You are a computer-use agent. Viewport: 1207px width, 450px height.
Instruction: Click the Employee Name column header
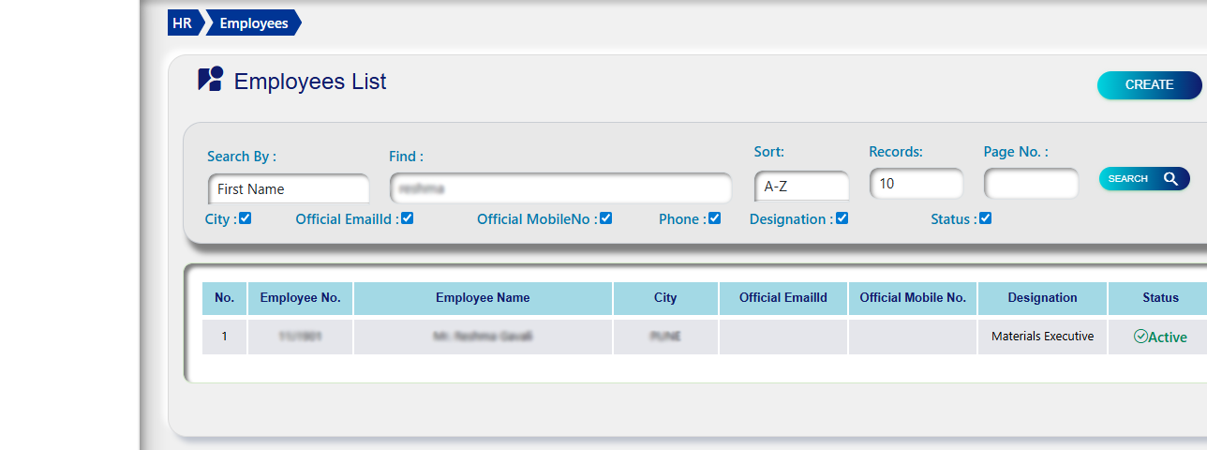pyautogui.click(x=483, y=298)
